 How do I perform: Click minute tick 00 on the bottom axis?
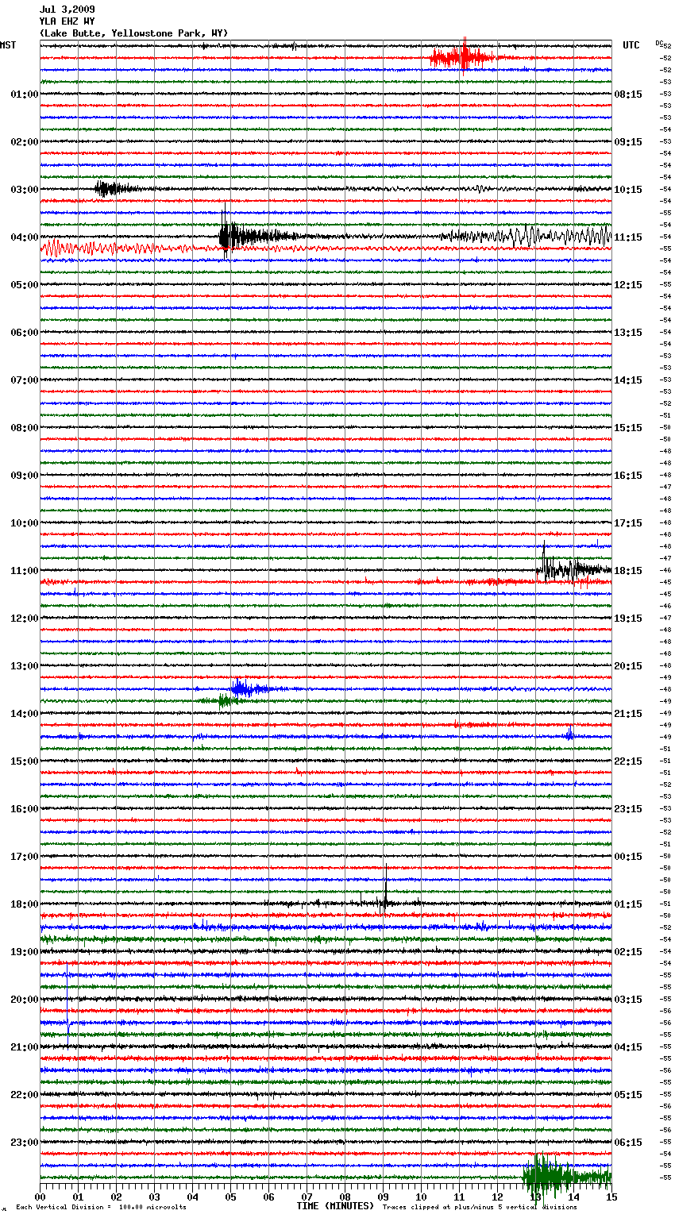(x=40, y=1197)
